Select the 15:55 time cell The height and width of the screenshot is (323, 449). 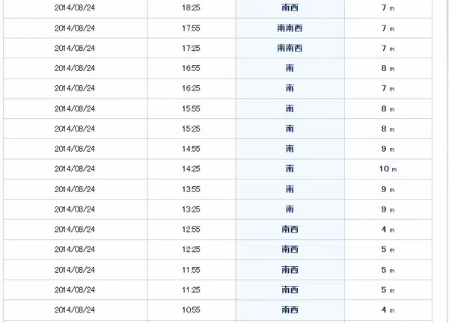point(191,108)
